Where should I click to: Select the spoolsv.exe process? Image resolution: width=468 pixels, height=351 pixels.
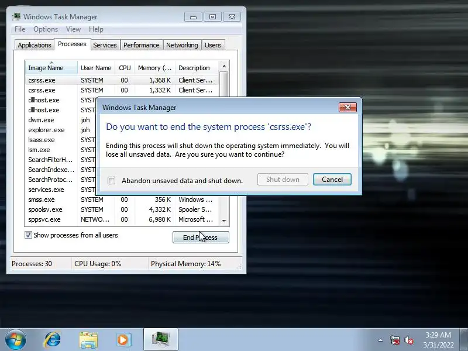[x=122, y=209]
